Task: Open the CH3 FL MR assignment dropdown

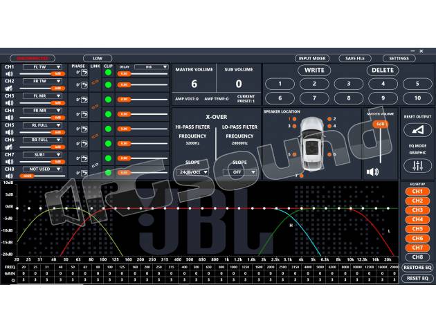Action: point(42,96)
